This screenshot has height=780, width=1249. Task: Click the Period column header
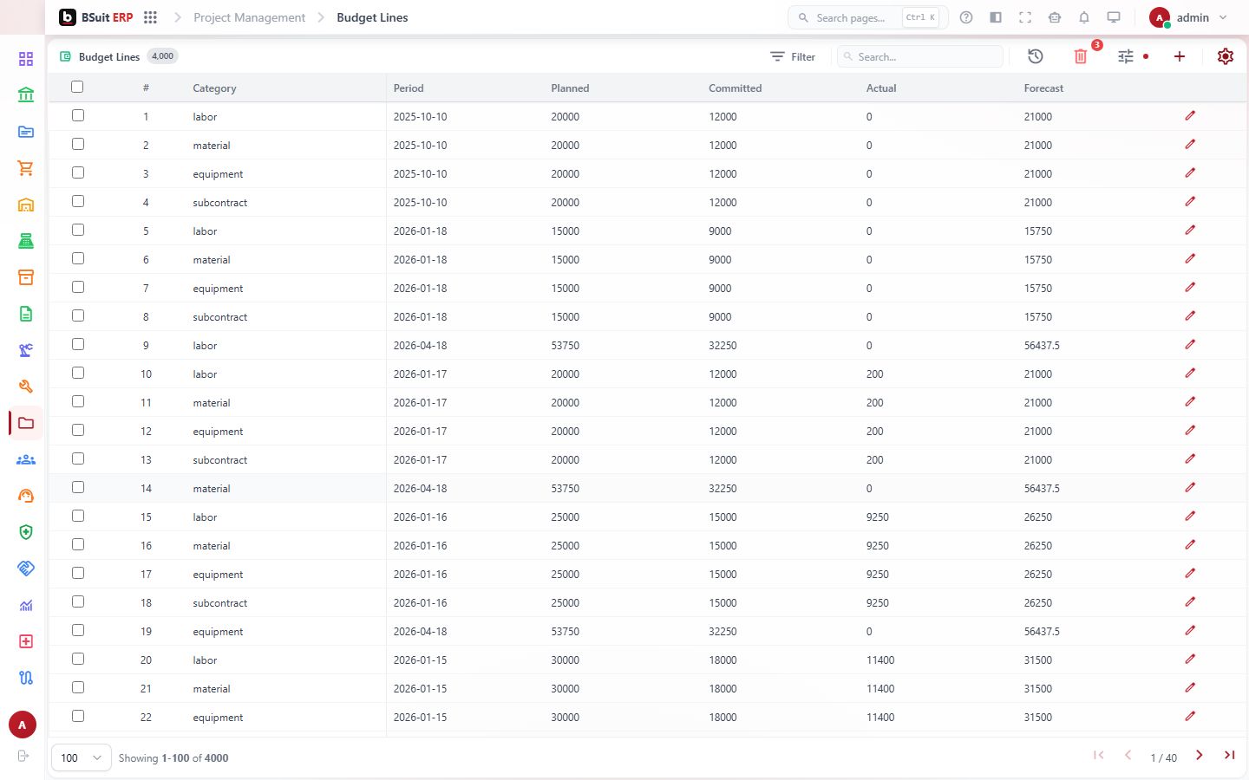[x=409, y=88]
